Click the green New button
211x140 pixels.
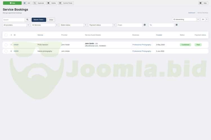point(12,3)
